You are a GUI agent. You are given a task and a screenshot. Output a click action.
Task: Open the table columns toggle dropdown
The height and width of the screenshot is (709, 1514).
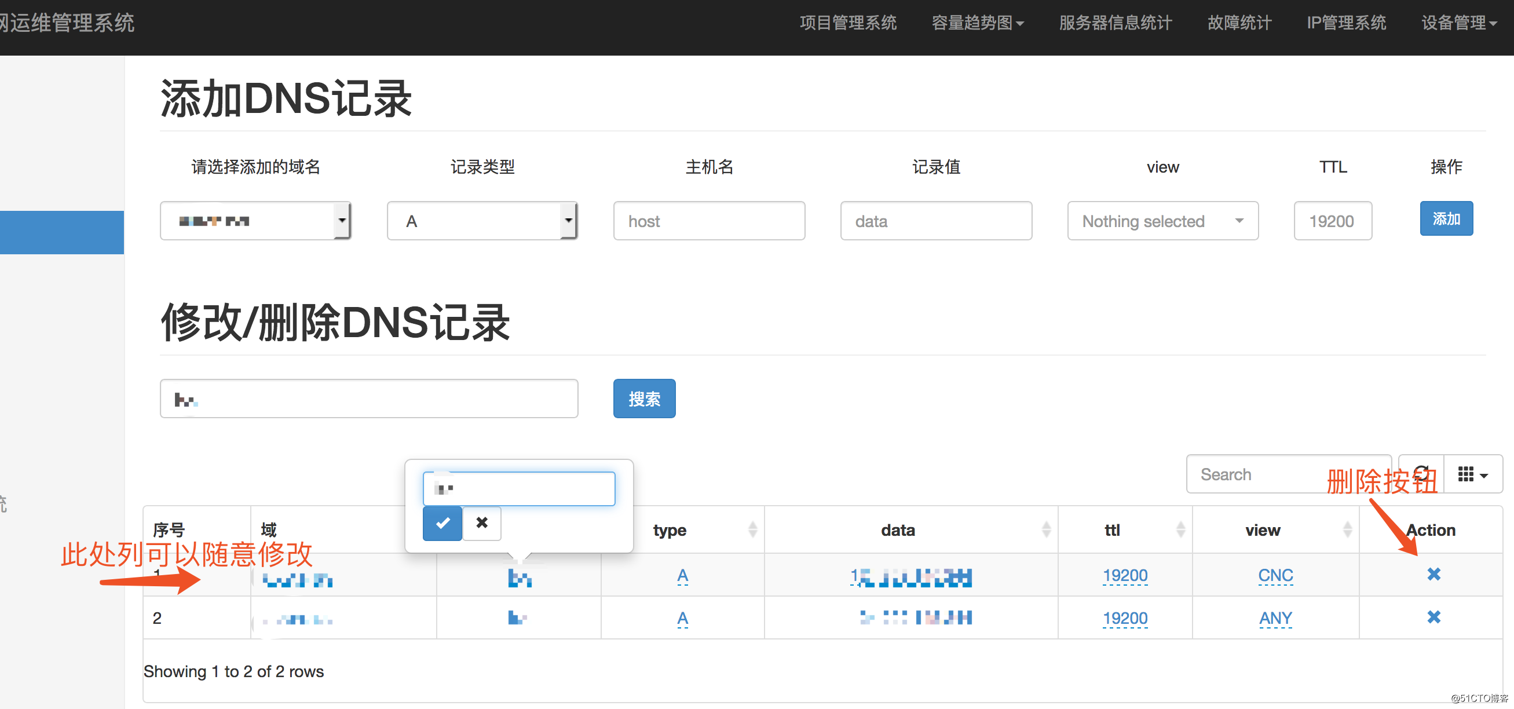click(x=1473, y=474)
